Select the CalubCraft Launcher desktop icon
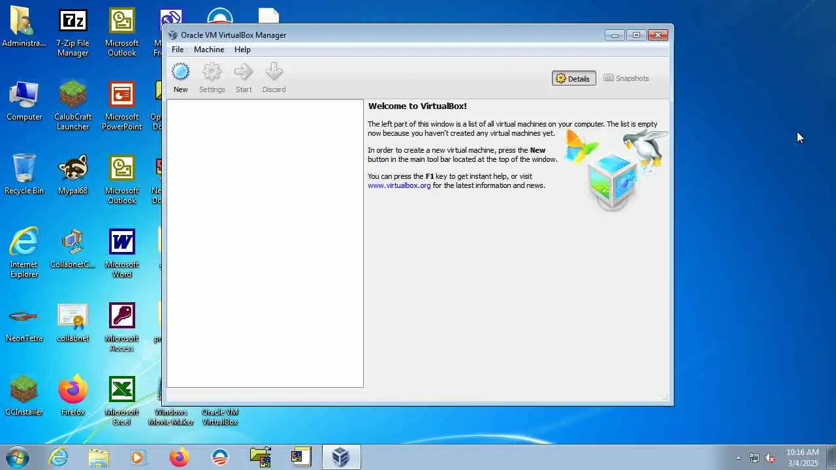The width and height of the screenshot is (836, 470). pos(72,106)
